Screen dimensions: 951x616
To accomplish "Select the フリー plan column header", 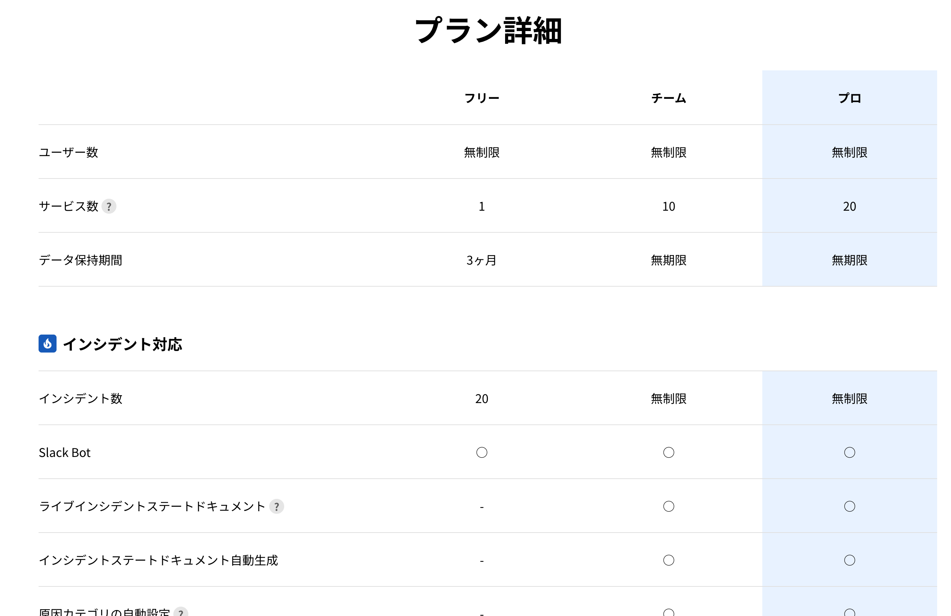I will point(481,98).
